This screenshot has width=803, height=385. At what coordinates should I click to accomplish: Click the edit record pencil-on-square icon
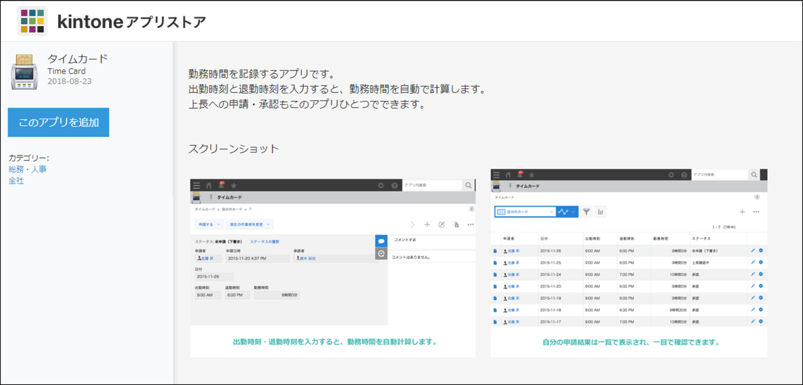441,224
